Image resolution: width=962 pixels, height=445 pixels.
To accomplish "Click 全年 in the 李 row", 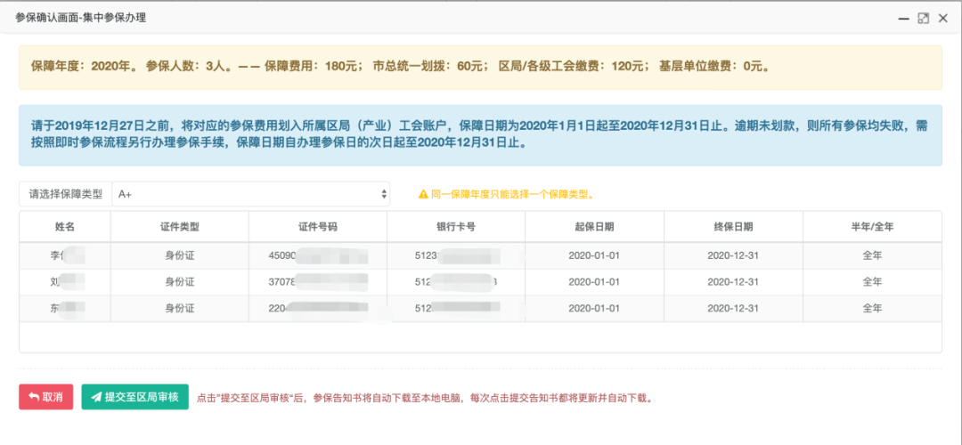I will (x=872, y=255).
